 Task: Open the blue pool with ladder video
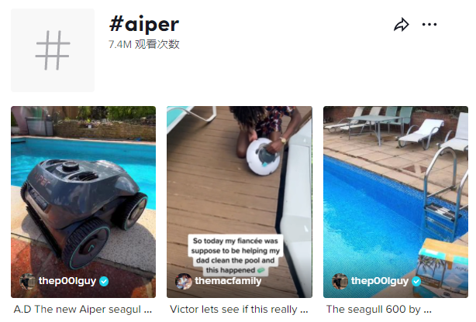point(395,201)
